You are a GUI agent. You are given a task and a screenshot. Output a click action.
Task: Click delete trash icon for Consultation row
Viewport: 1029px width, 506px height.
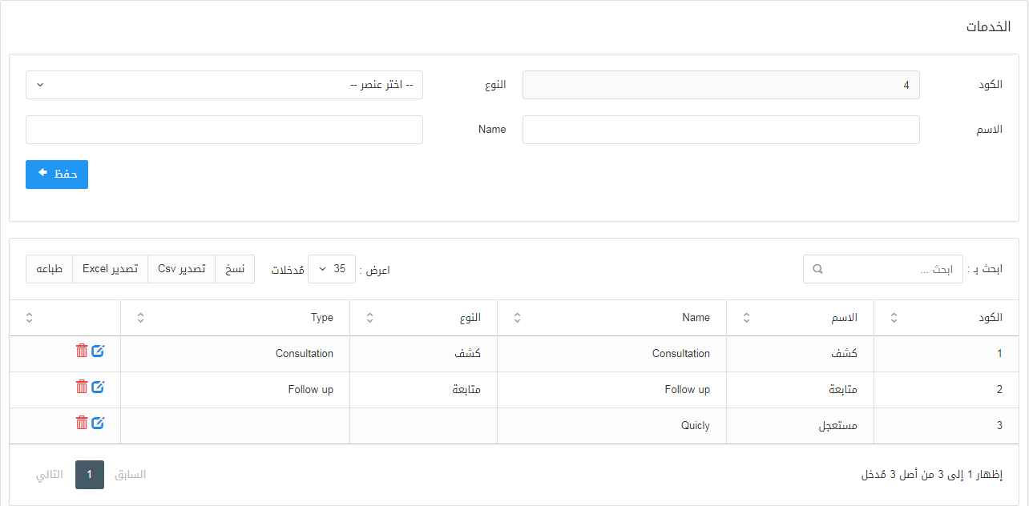pos(82,351)
